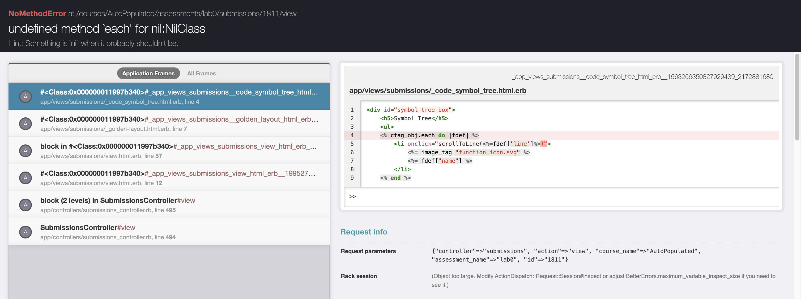This screenshot has width=801, height=299.
Task: Select the _golden-layout.html.erb line 7 frame
Action: pyautogui.click(x=179, y=123)
